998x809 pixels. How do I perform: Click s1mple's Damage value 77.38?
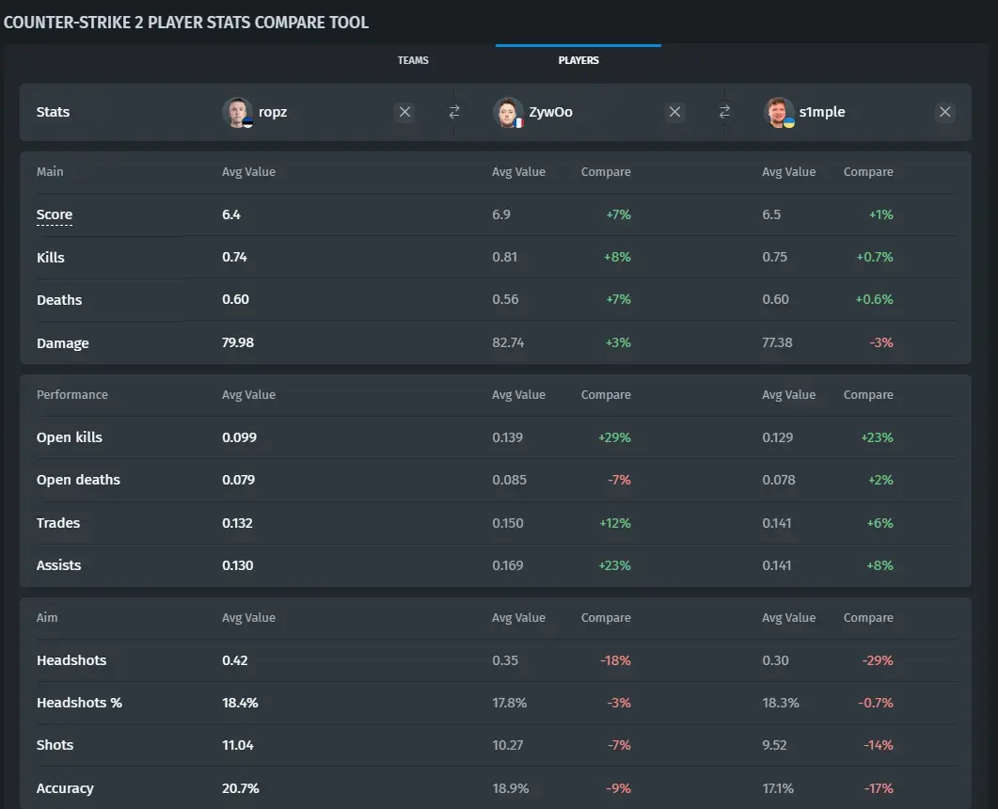point(777,342)
